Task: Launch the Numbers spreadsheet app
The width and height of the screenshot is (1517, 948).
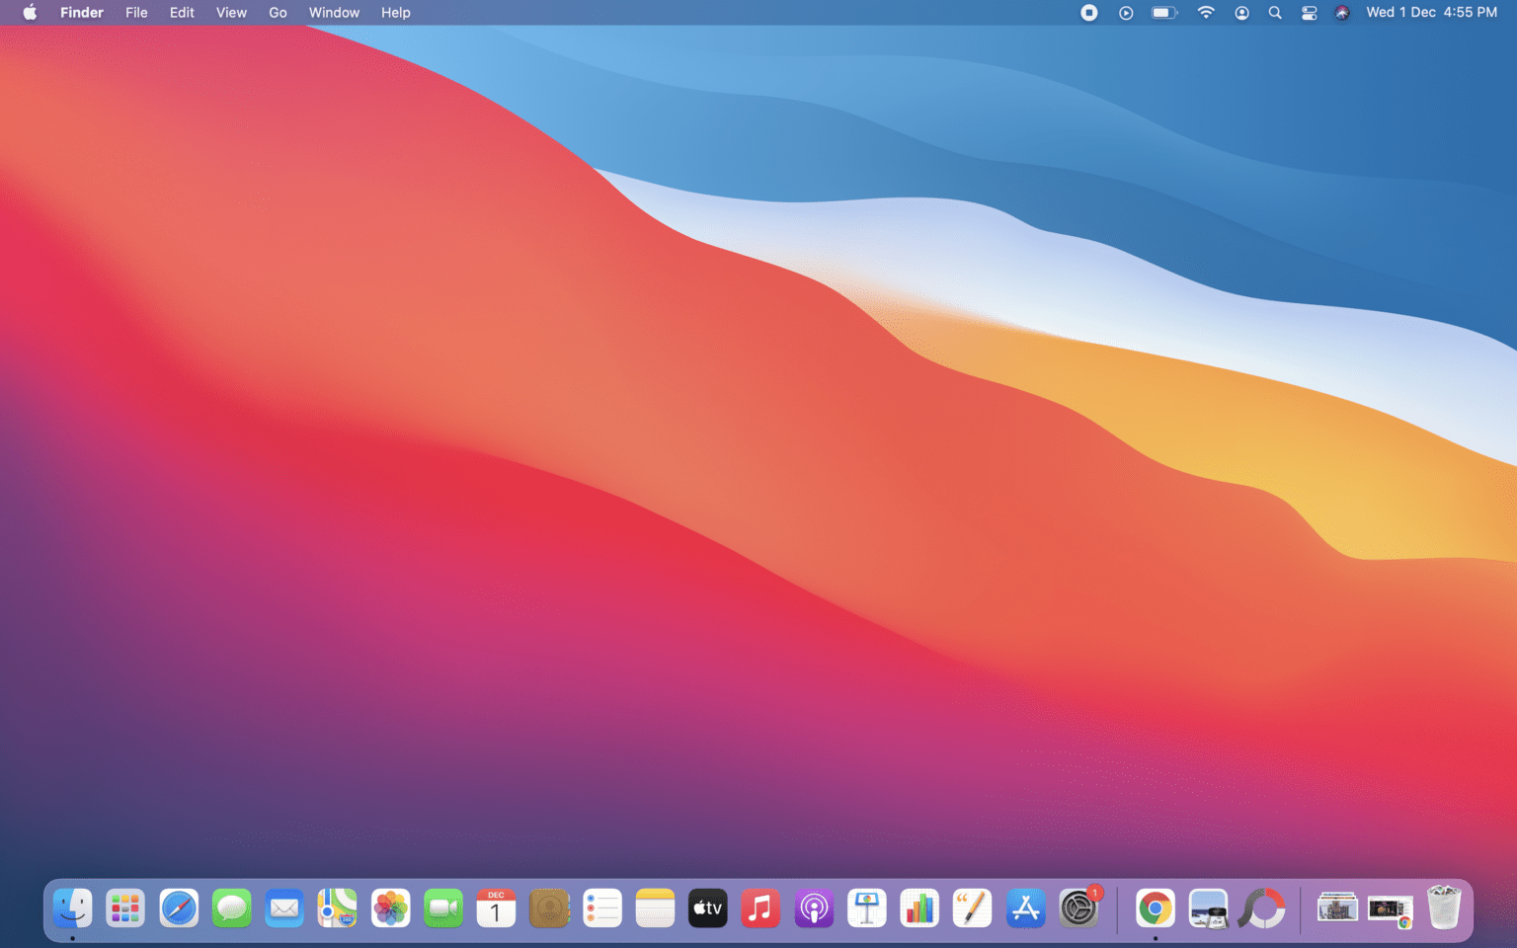Action: click(x=919, y=908)
